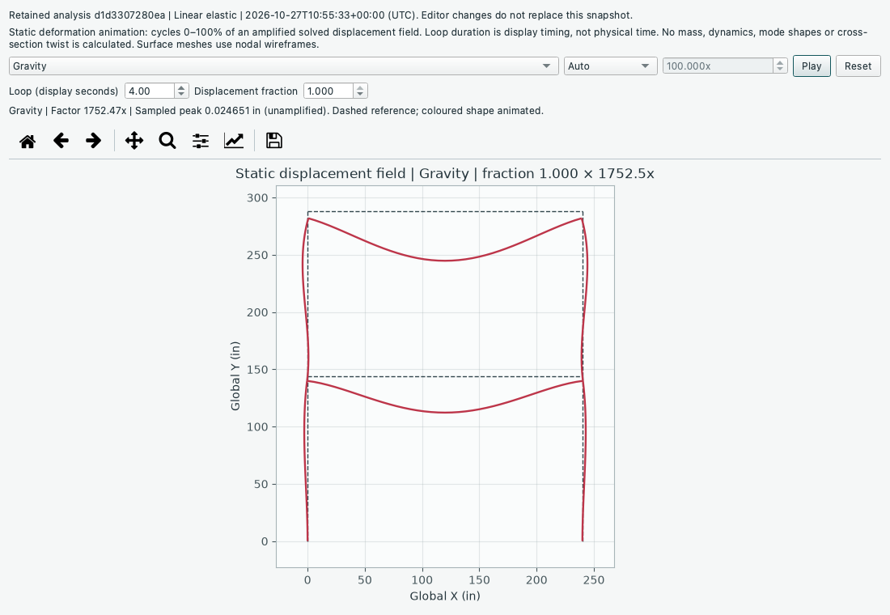Click the X-axis tick label 250
Viewport: 890px width, 615px height.
pos(594,579)
